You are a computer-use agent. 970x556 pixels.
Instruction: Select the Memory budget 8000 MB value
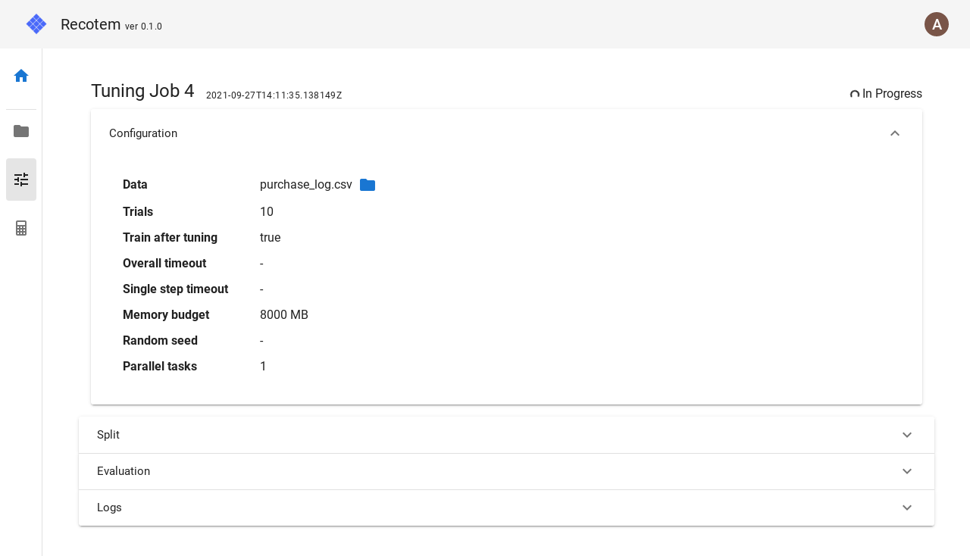click(x=284, y=315)
